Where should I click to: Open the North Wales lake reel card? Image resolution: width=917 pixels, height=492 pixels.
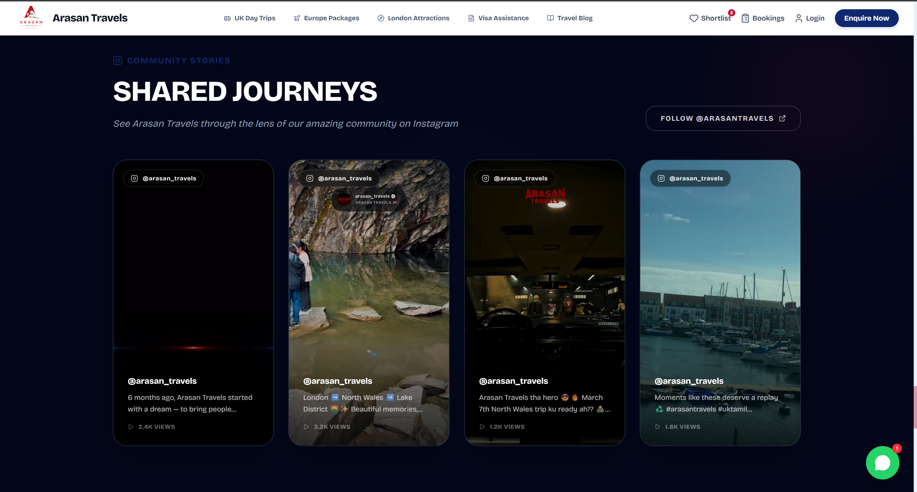tap(369, 303)
